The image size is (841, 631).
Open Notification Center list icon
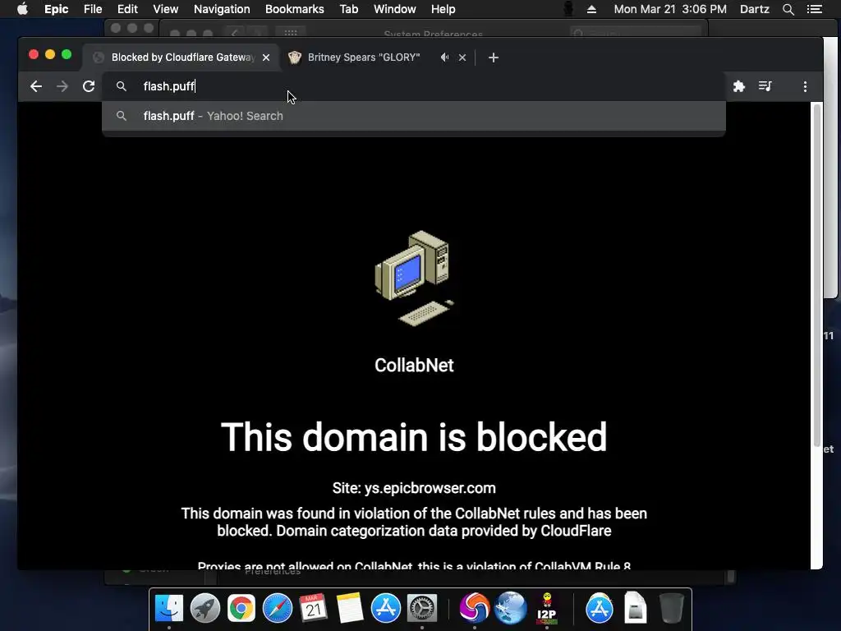pyautogui.click(x=814, y=9)
